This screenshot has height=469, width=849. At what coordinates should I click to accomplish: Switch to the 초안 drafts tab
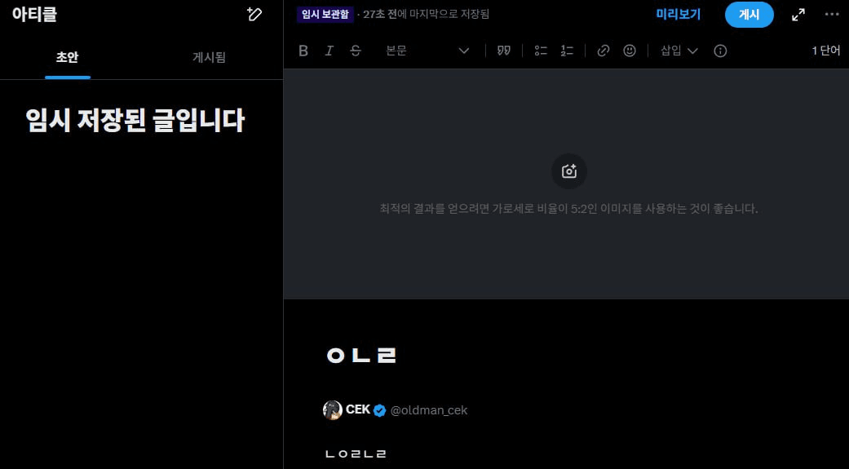coord(67,57)
